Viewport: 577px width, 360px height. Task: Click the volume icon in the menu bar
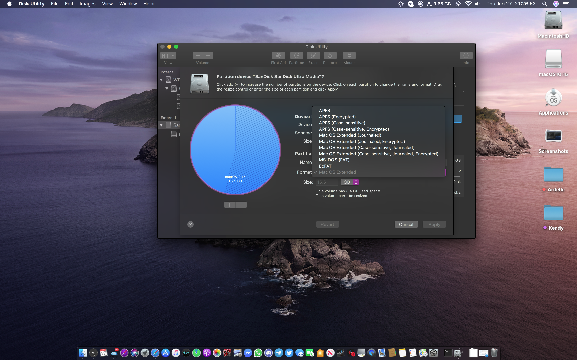477,4
